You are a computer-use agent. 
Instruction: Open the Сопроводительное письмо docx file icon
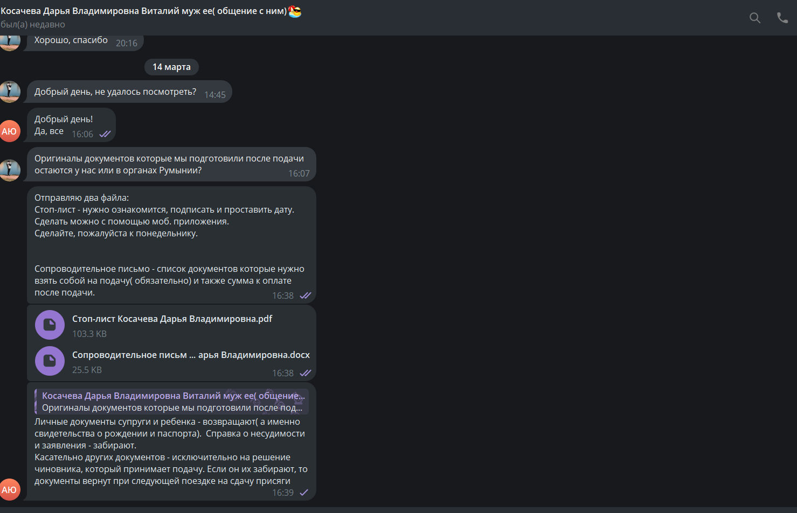click(50, 361)
